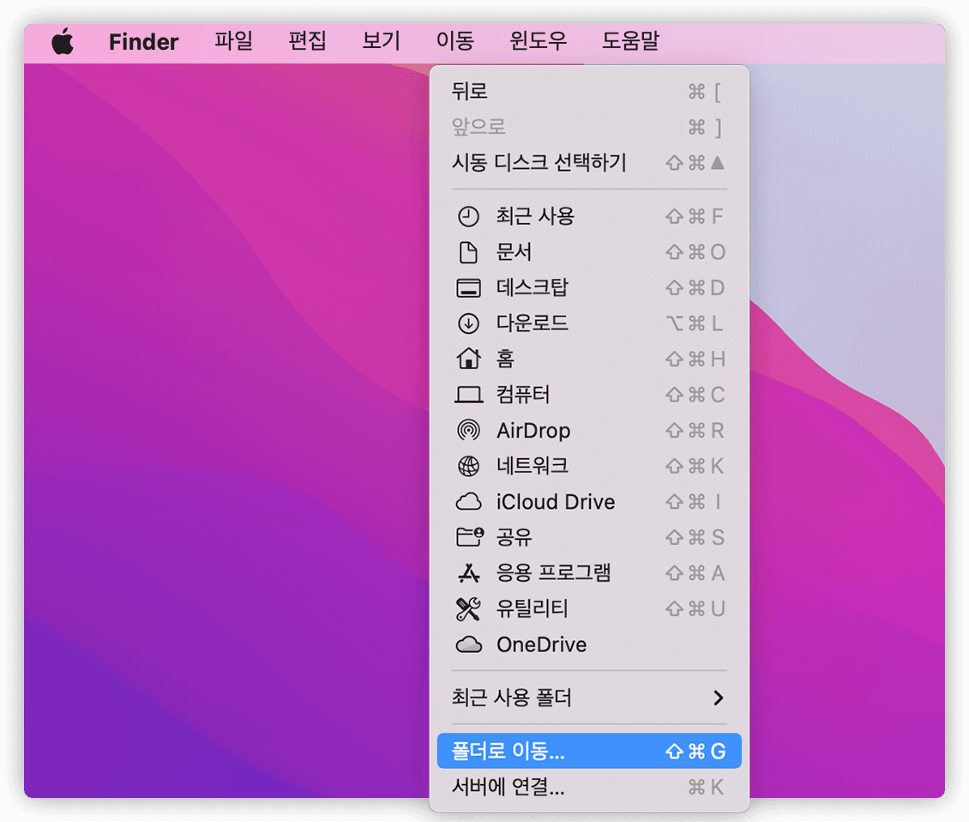Select the OneDrive menu entry
969x822 pixels.
coord(589,644)
